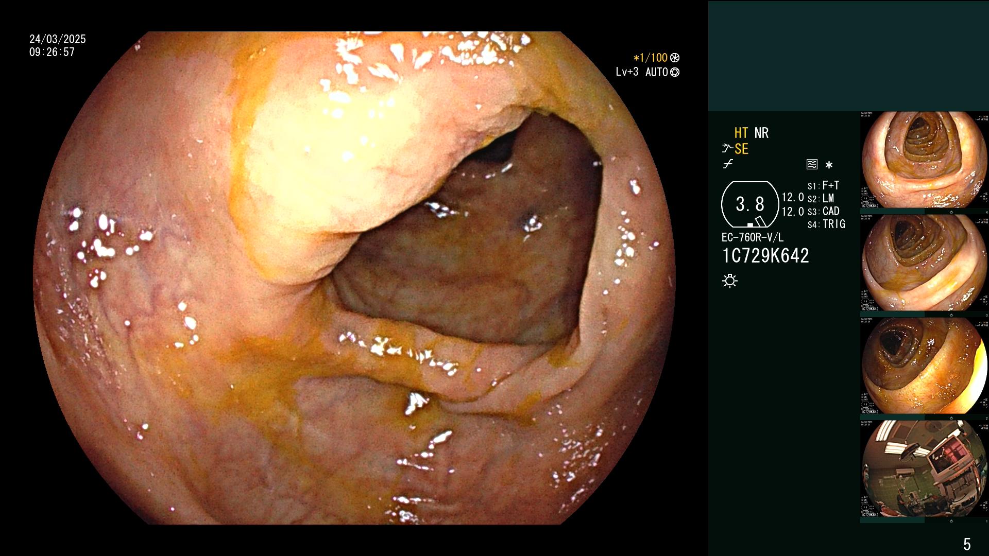Select the S4: TRIG switch assignment

(x=826, y=224)
